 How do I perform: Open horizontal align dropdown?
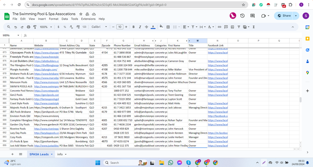tap(186, 27)
